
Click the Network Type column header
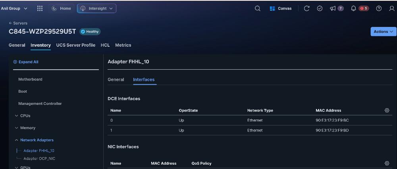[260, 110]
